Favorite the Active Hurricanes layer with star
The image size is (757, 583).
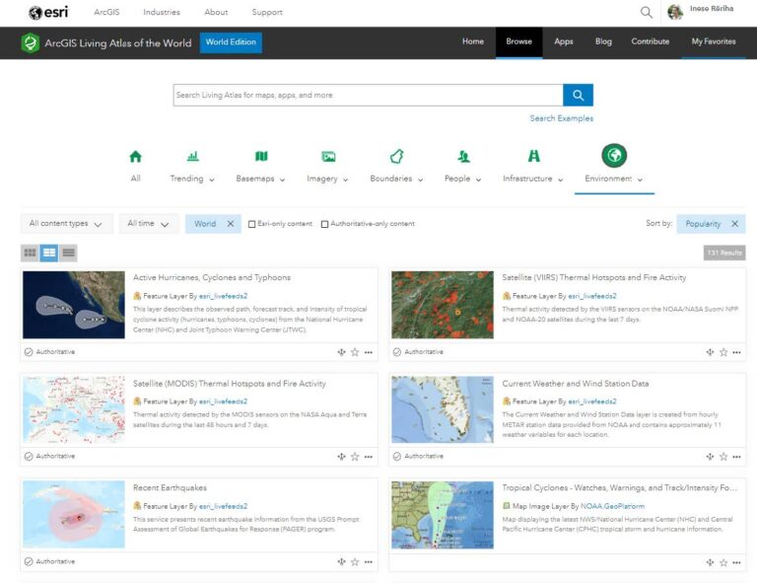[355, 351]
